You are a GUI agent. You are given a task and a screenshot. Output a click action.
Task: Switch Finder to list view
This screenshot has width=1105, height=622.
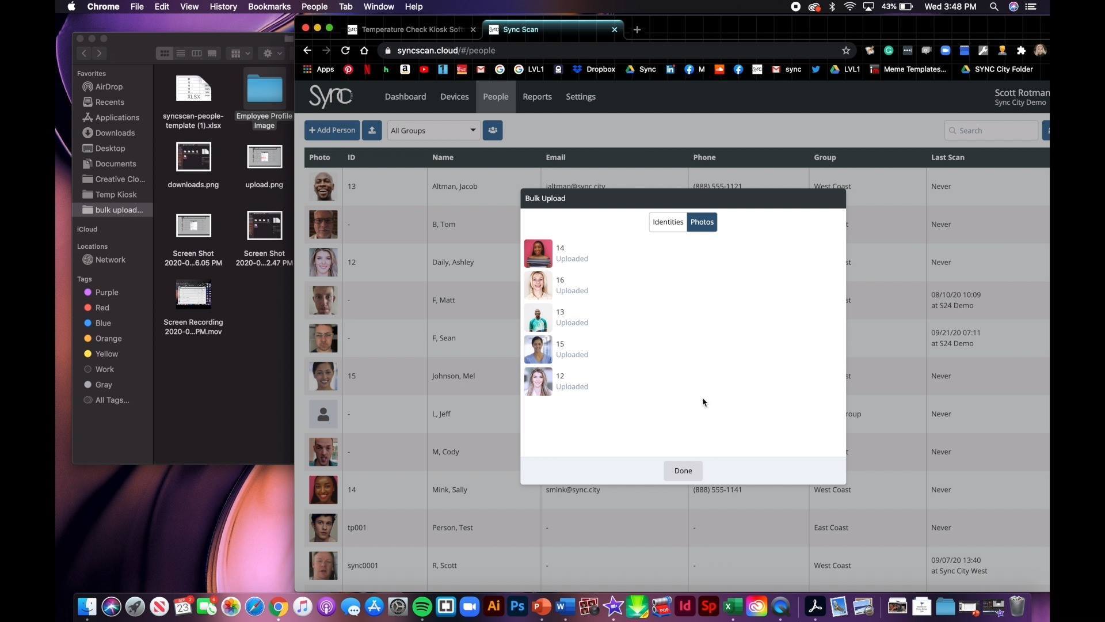[181, 53]
